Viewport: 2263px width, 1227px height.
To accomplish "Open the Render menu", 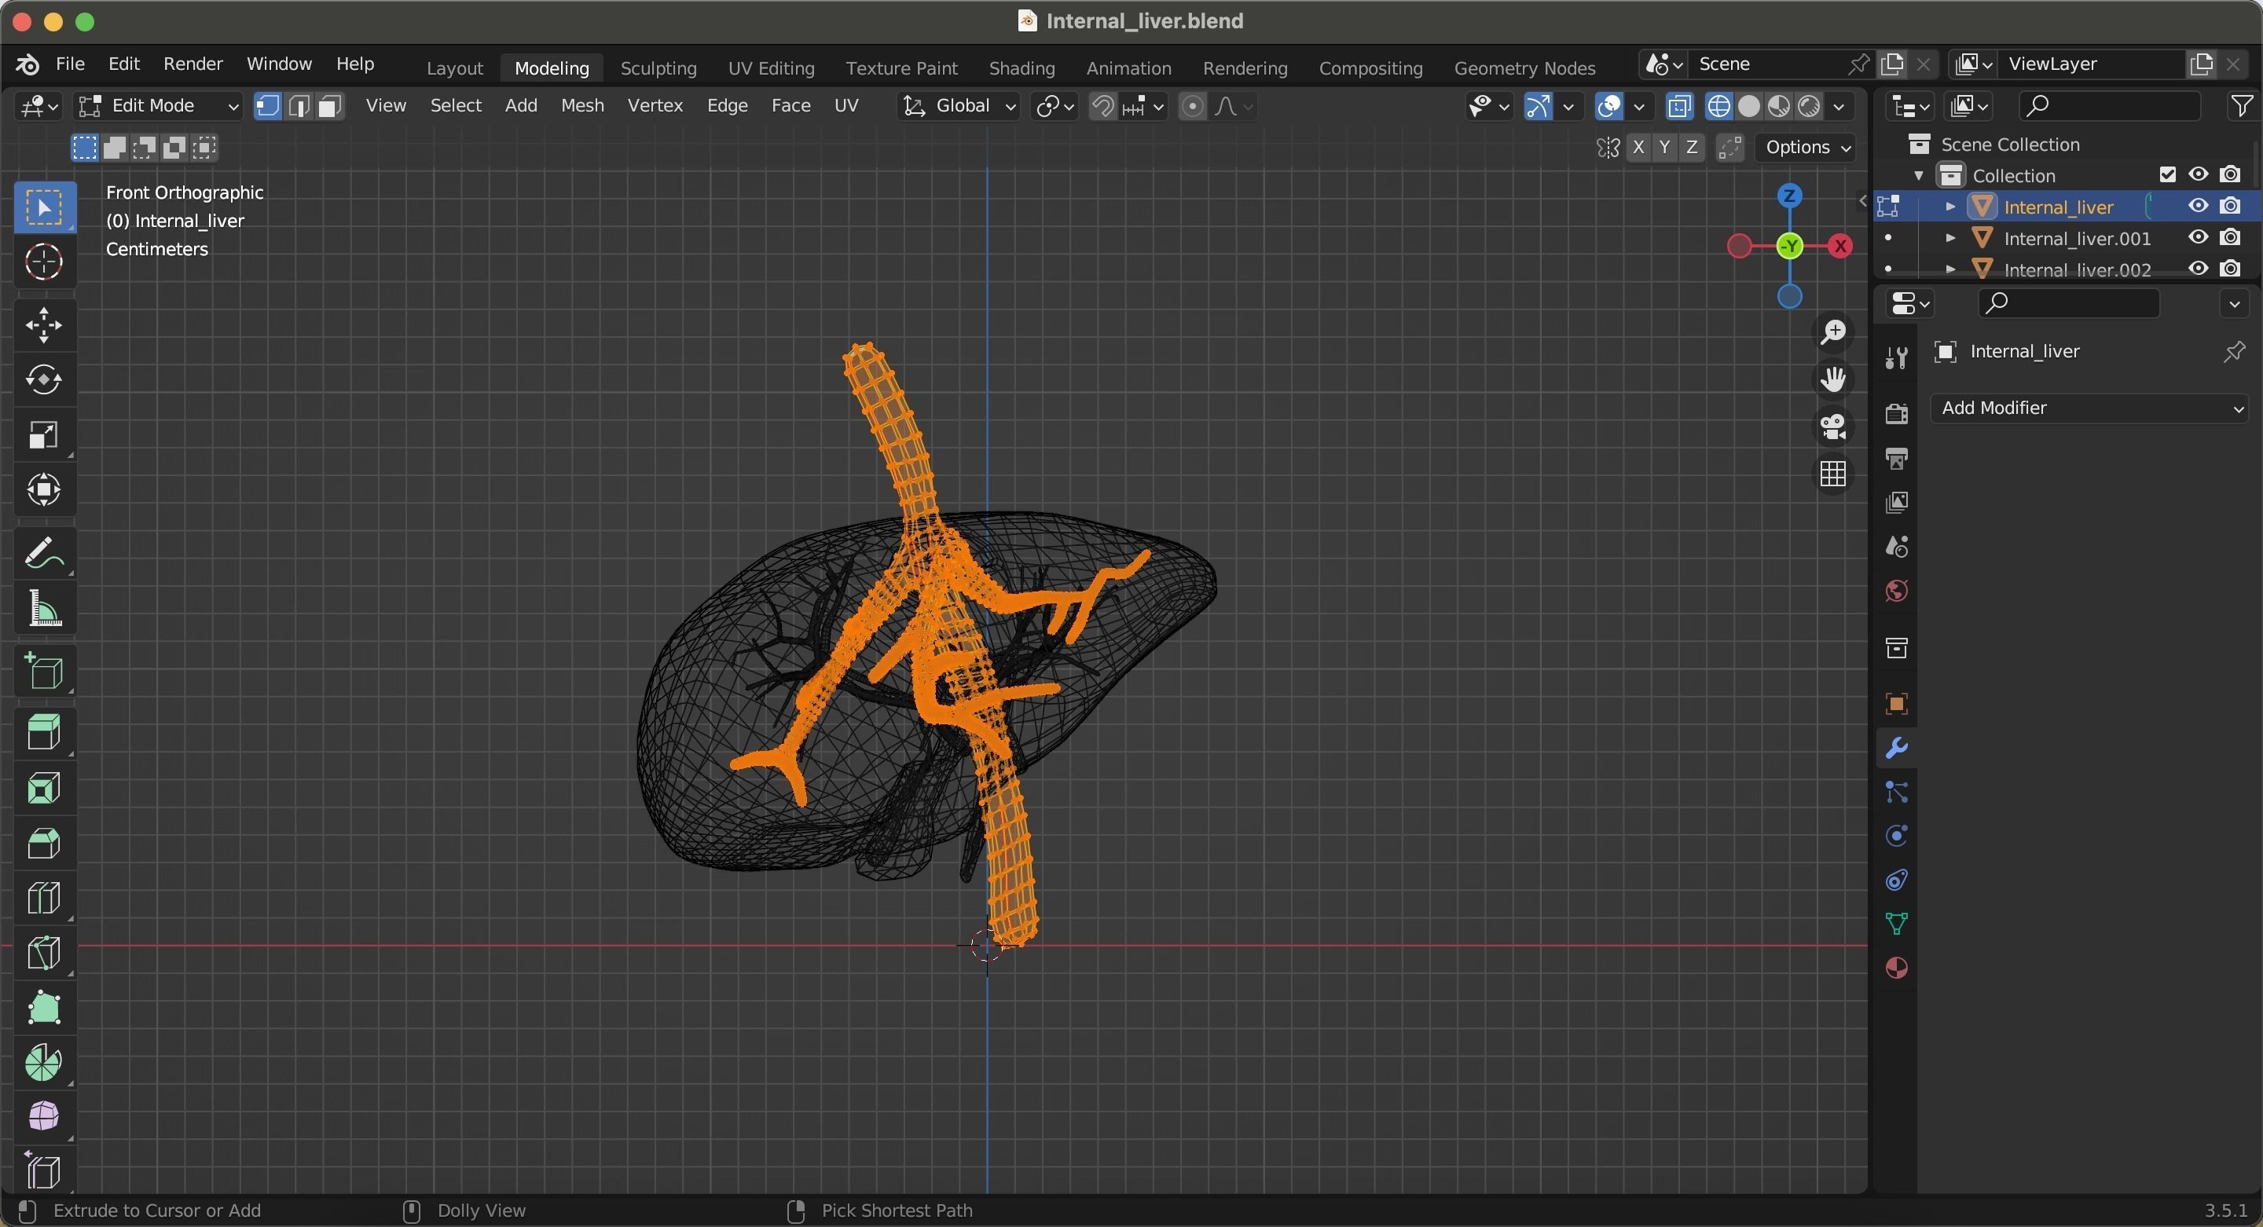I will coord(193,64).
